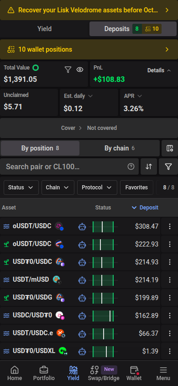This screenshot has width=178, height=386.
Task: Toggle the Favorites filter
Action: point(136,188)
